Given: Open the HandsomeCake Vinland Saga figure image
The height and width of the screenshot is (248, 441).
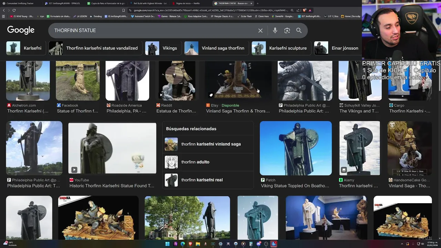Looking at the screenshot, I should pyautogui.click(x=410, y=148).
